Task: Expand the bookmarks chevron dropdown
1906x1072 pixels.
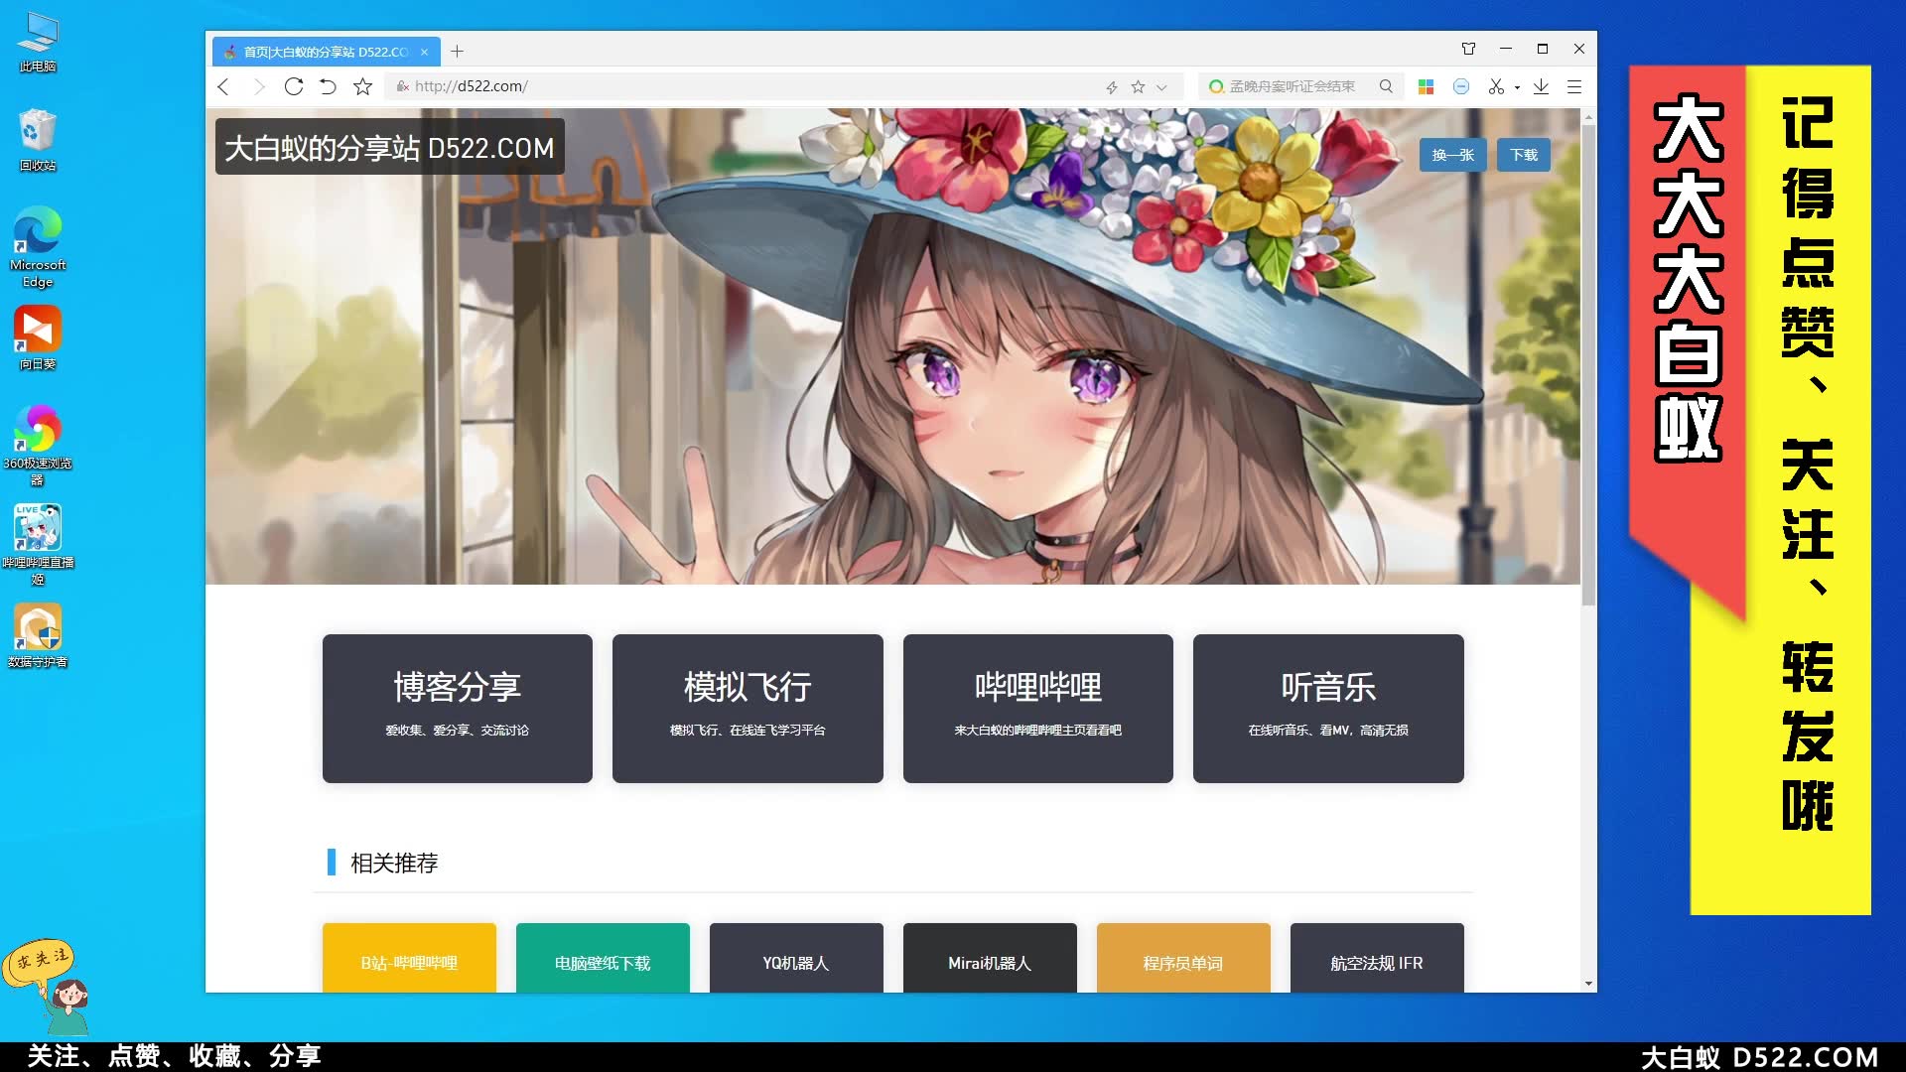Action: pos(1161,86)
